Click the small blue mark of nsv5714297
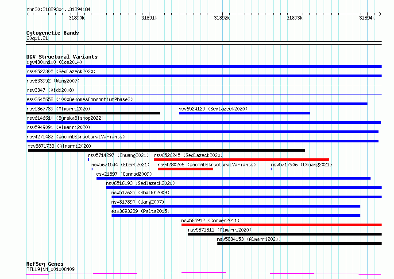The width and height of the screenshot is (394, 279). coord(89,160)
